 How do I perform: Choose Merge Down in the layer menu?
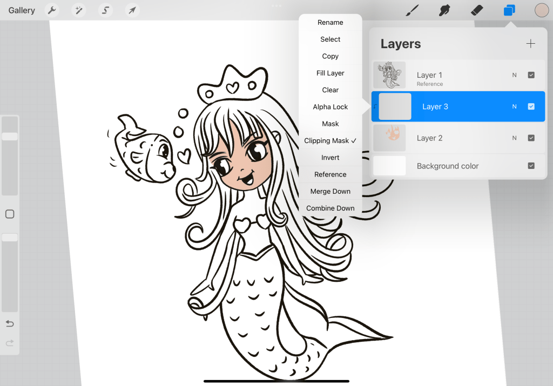(x=330, y=191)
